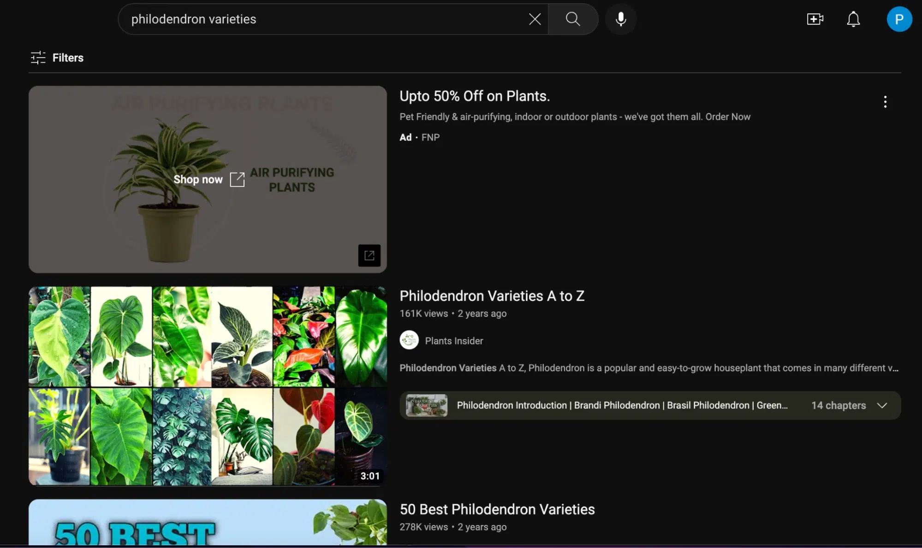Open 50 Best Philodendron Varieties video title
Viewport: 922px width, 548px height.
497,509
